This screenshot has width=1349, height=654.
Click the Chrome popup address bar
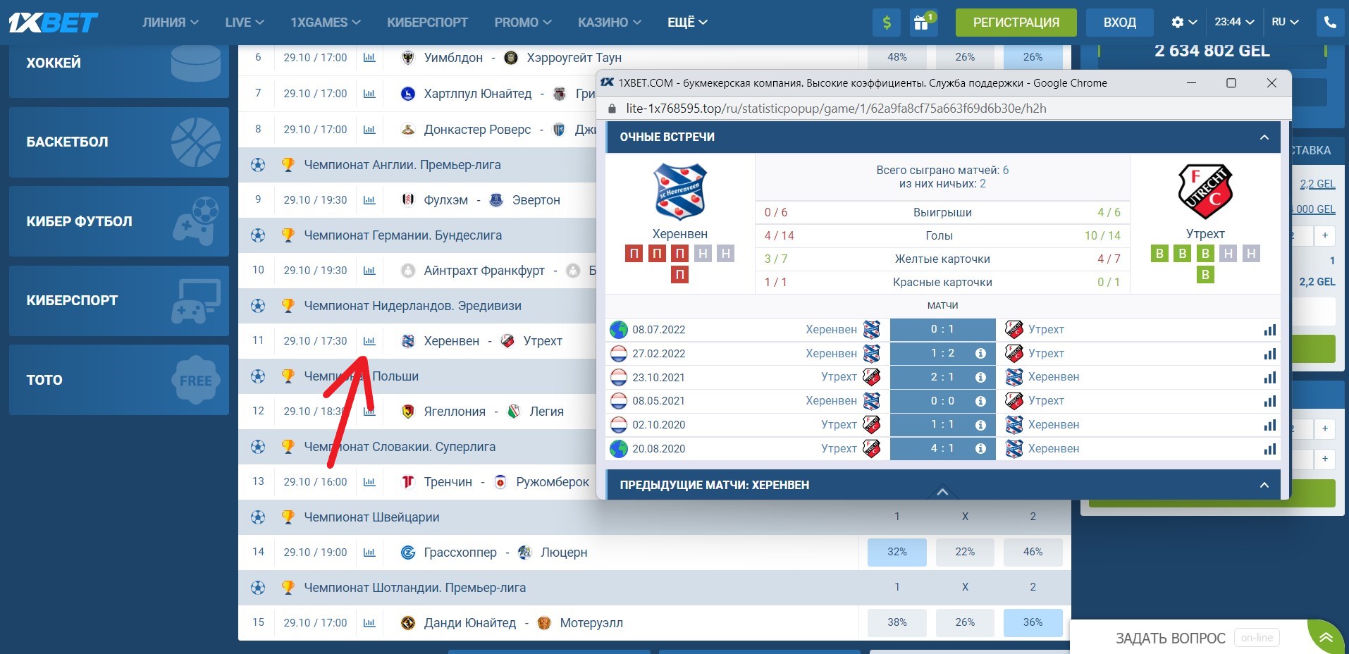click(x=944, y=109)
